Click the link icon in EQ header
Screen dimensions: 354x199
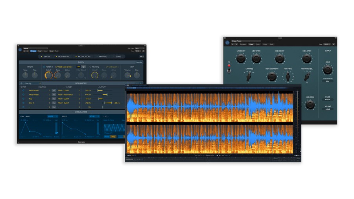click(334, 44)
